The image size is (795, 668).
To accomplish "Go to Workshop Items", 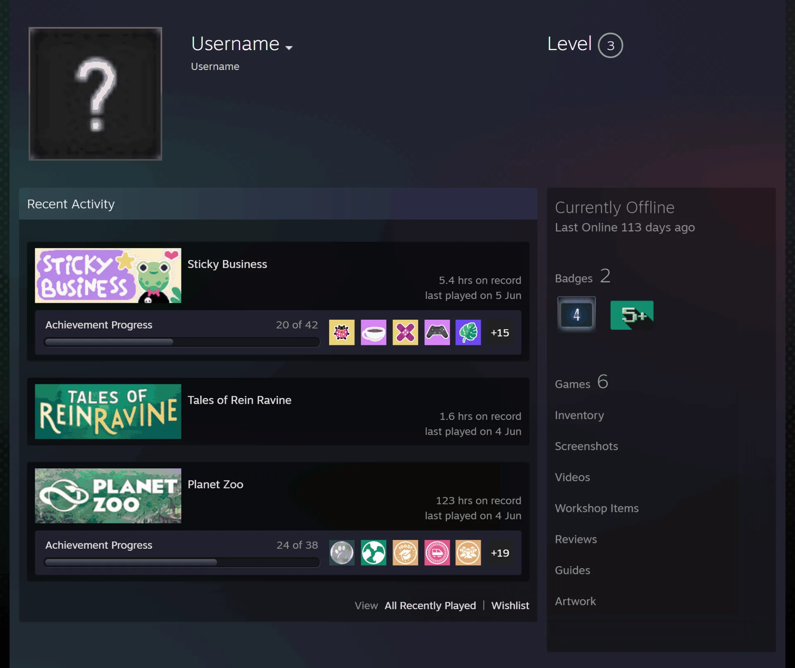I will (597, 508).
